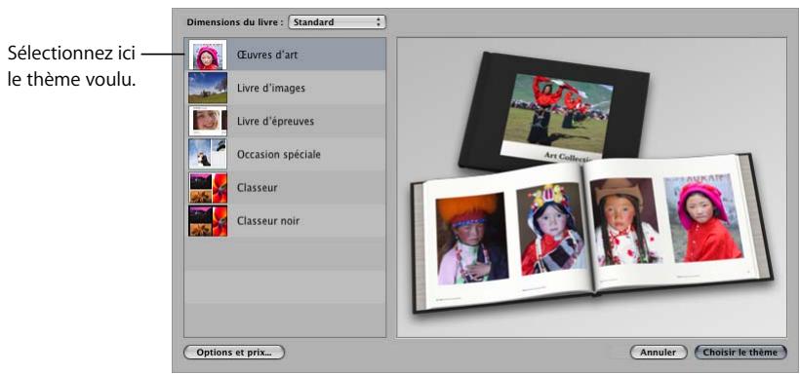Select the Livre d'épreuves theme thumbnail
The image size is (800, 374).
[x=208, y=121]
